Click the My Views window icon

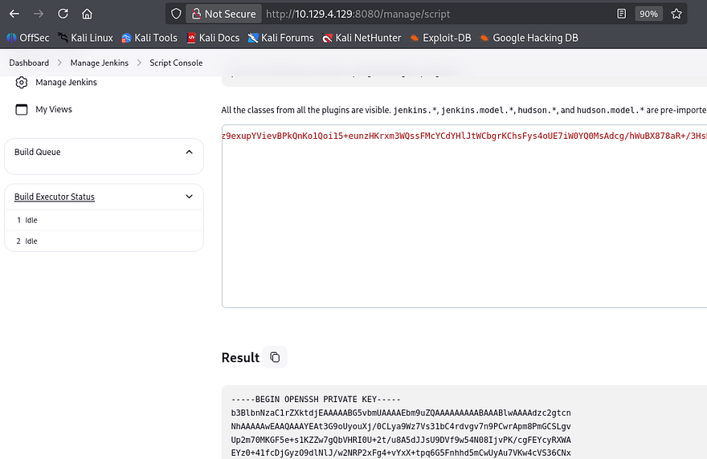(22, 109)
